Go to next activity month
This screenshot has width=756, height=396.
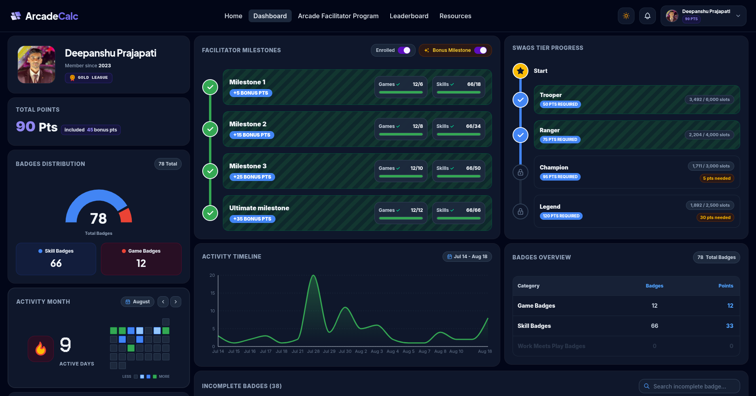tap(176, 302)
